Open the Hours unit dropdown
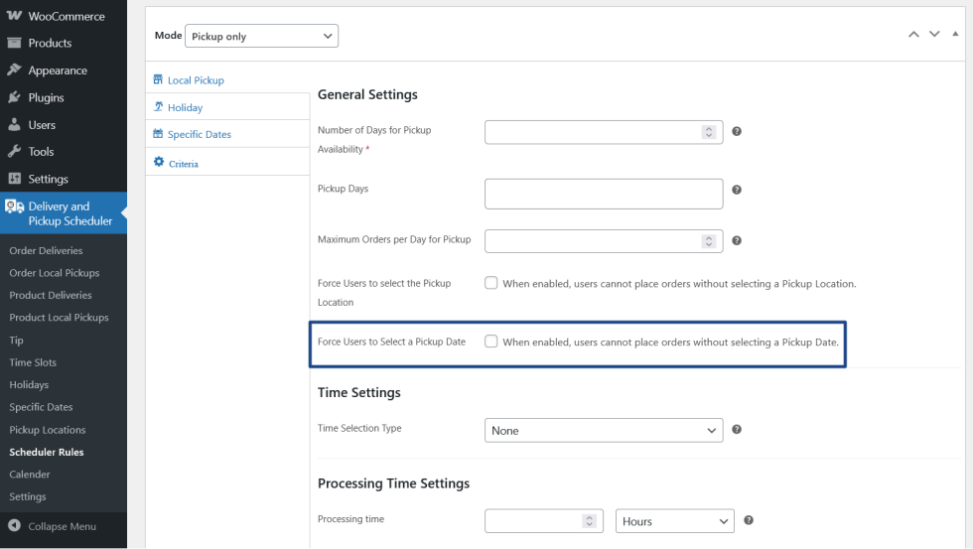The height and width of the screenshot is (549, 973). point(674,521)
